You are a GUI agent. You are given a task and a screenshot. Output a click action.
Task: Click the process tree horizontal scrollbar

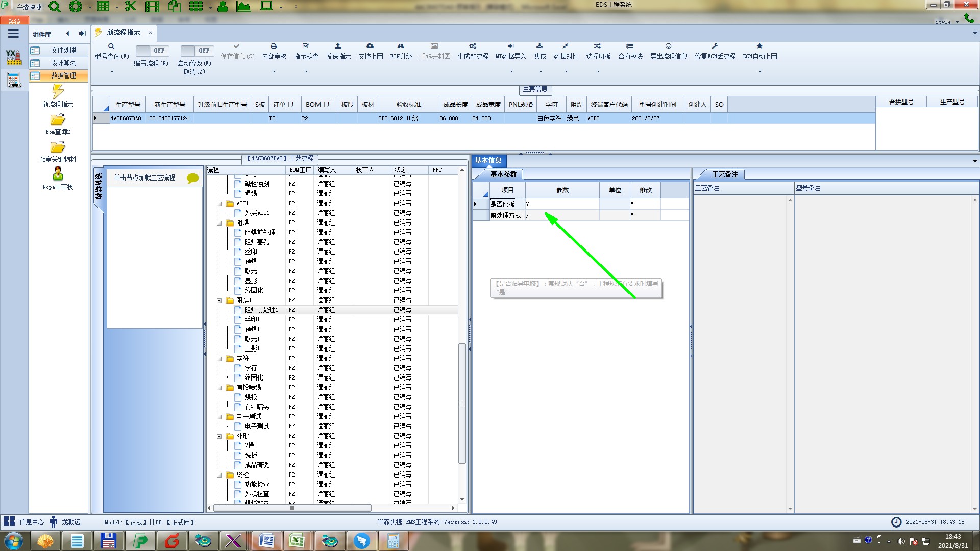coord(292,508)
